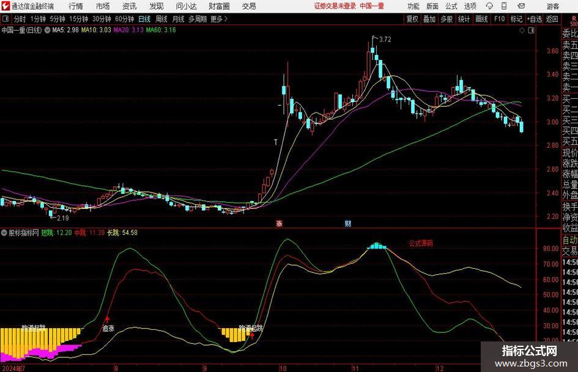Click the 3.72 high price label
This screenshot has height=372, width=578.
pos(385,40)
